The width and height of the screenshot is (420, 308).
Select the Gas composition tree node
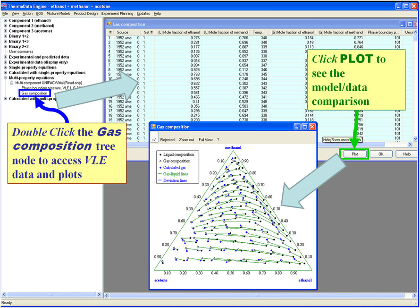34,93
